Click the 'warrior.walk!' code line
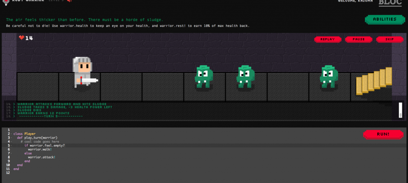408x183 pixels. (40, 150)
